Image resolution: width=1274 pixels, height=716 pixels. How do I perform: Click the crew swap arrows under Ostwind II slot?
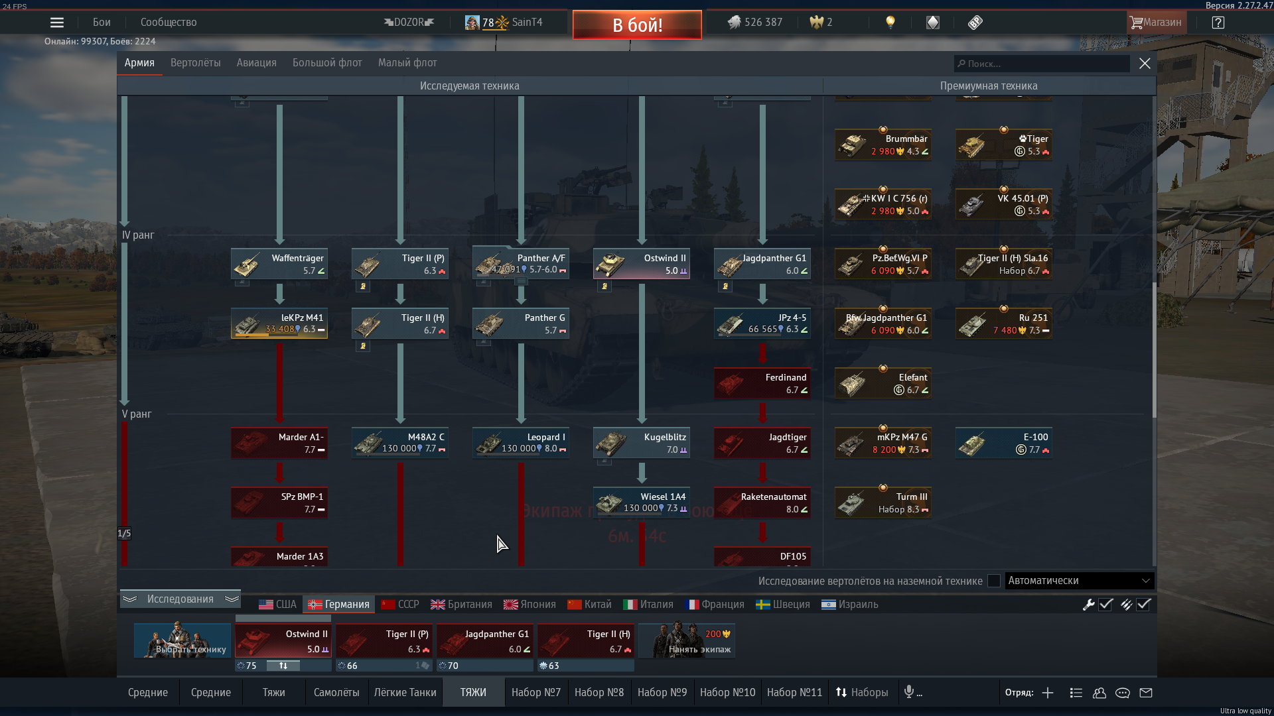click(x=283, y=666)
